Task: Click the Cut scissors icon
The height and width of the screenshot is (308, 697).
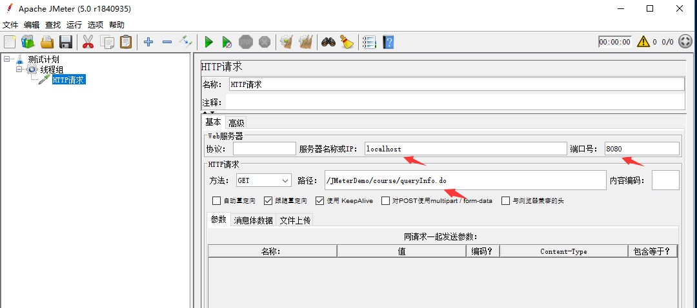Action: tap(88, 42)
